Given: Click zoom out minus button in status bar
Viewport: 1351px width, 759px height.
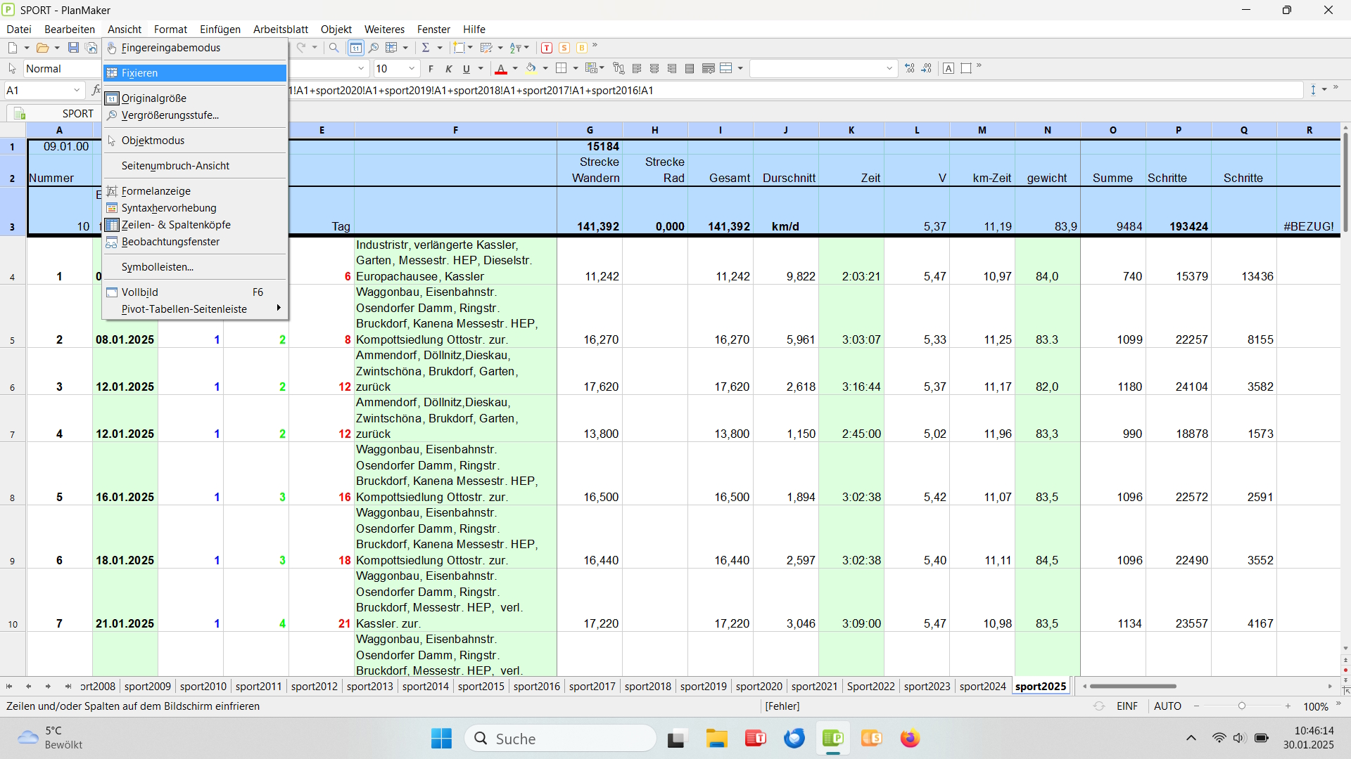Looking at the screenshot, I should click(x=1196, y=706).
